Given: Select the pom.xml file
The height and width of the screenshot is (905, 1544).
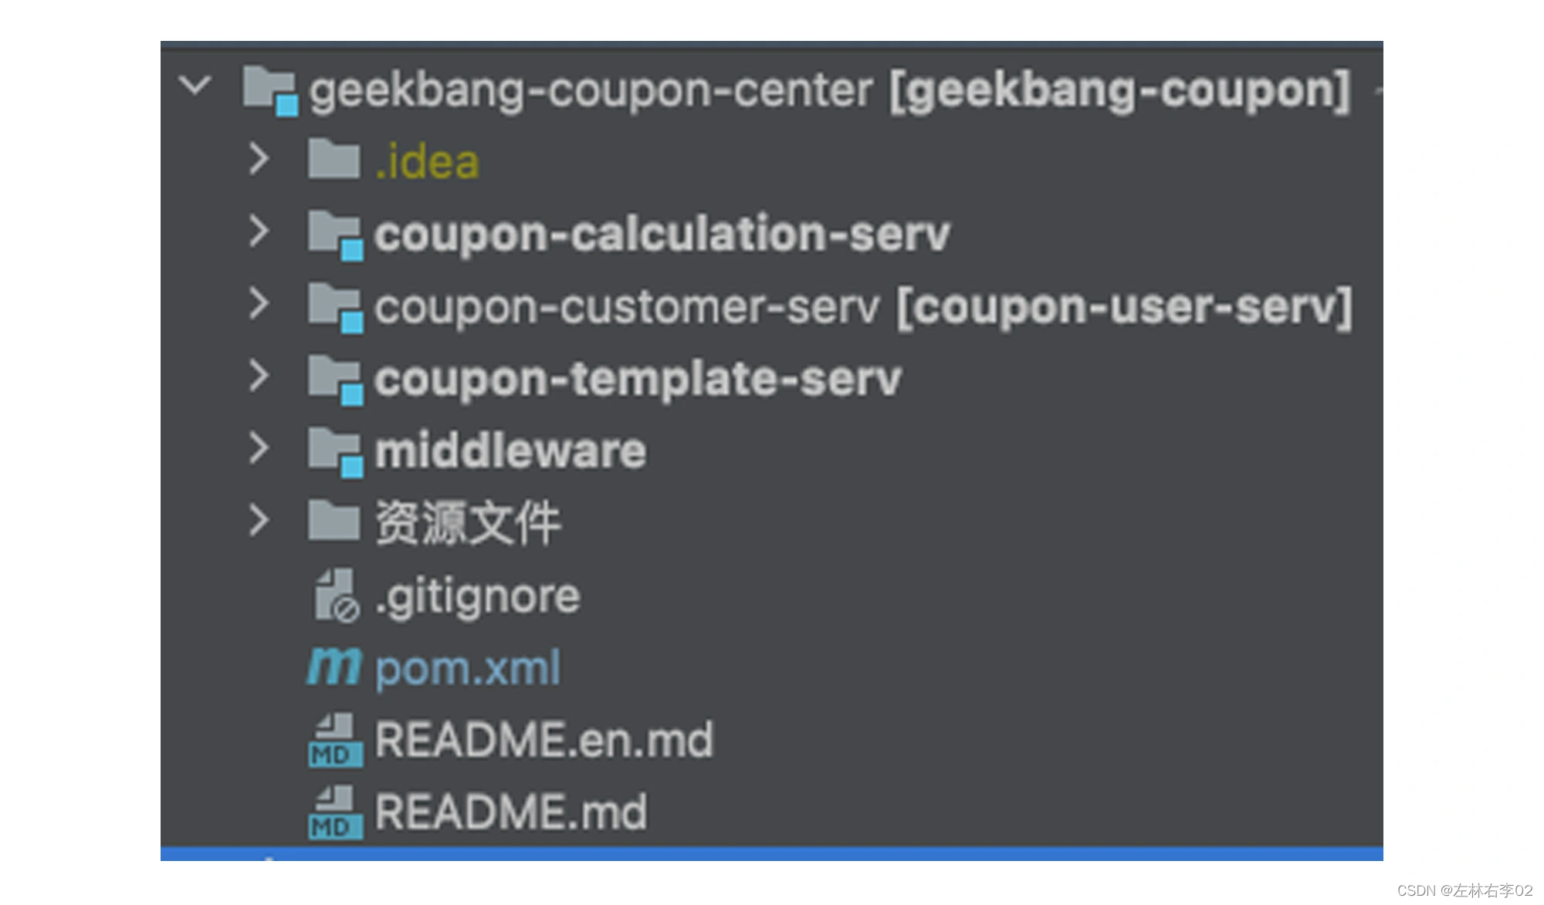Looking at the screenshot, I should pos(468,668).
